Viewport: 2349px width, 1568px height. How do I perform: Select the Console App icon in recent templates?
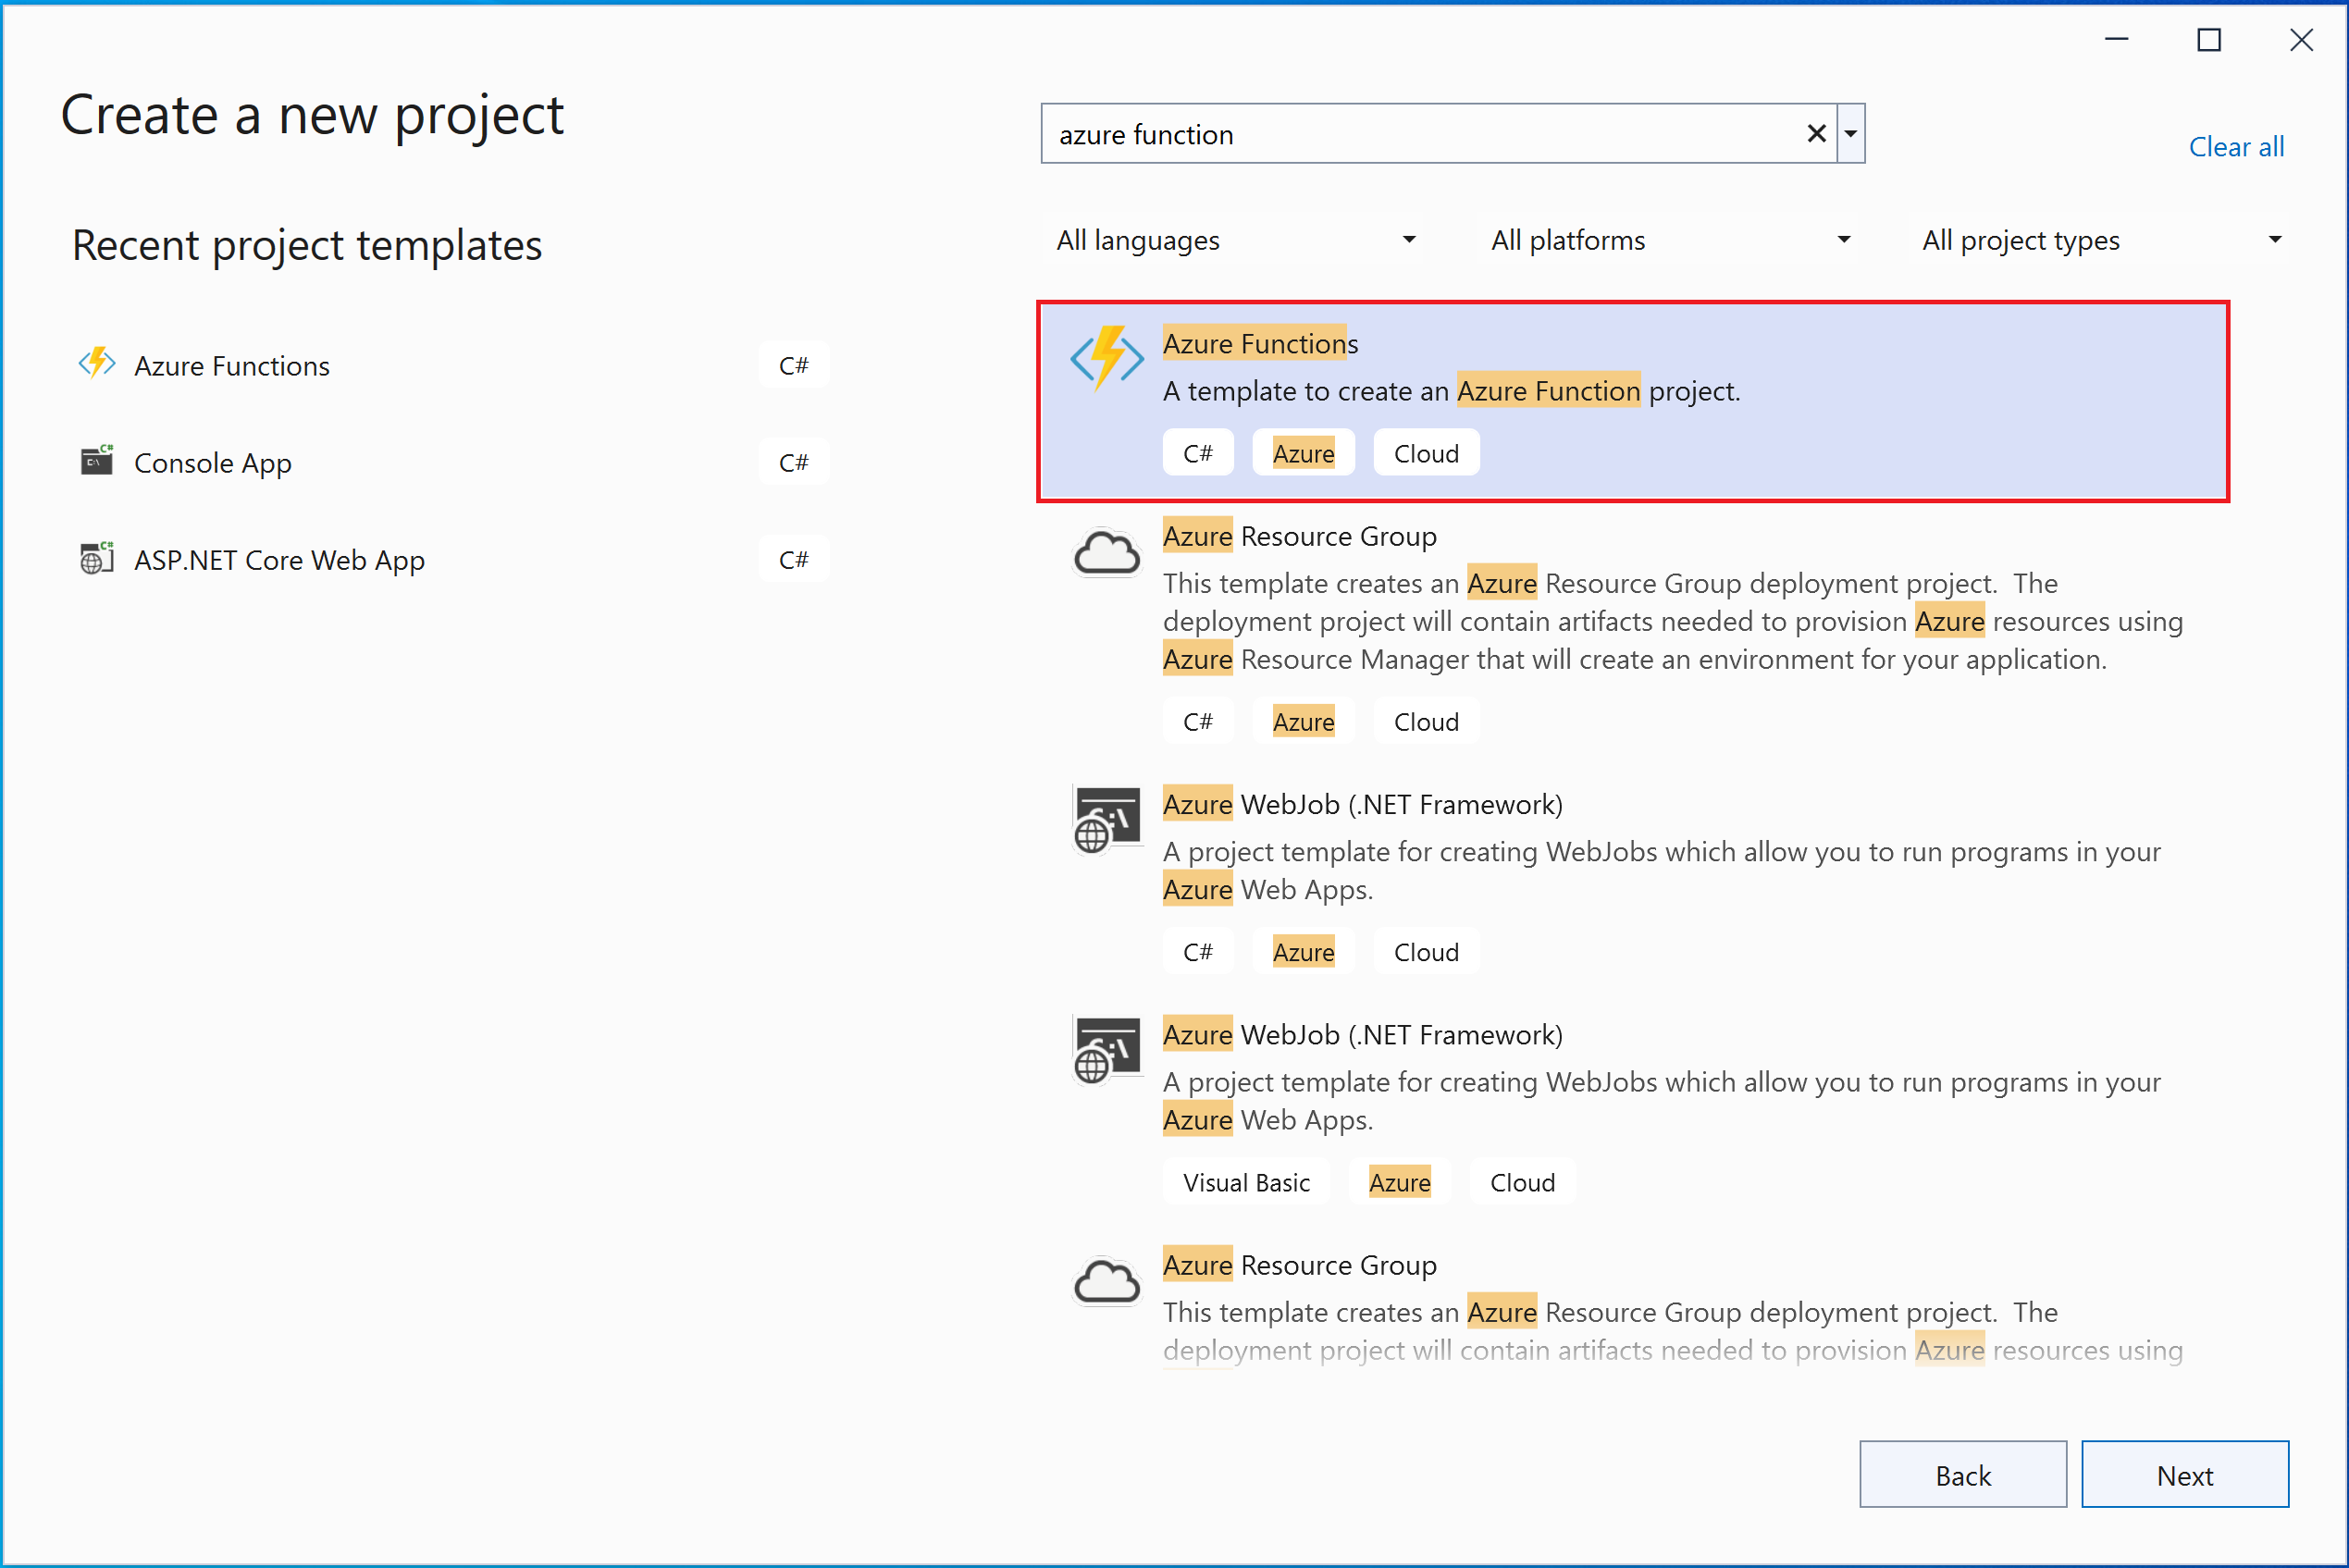97,461
